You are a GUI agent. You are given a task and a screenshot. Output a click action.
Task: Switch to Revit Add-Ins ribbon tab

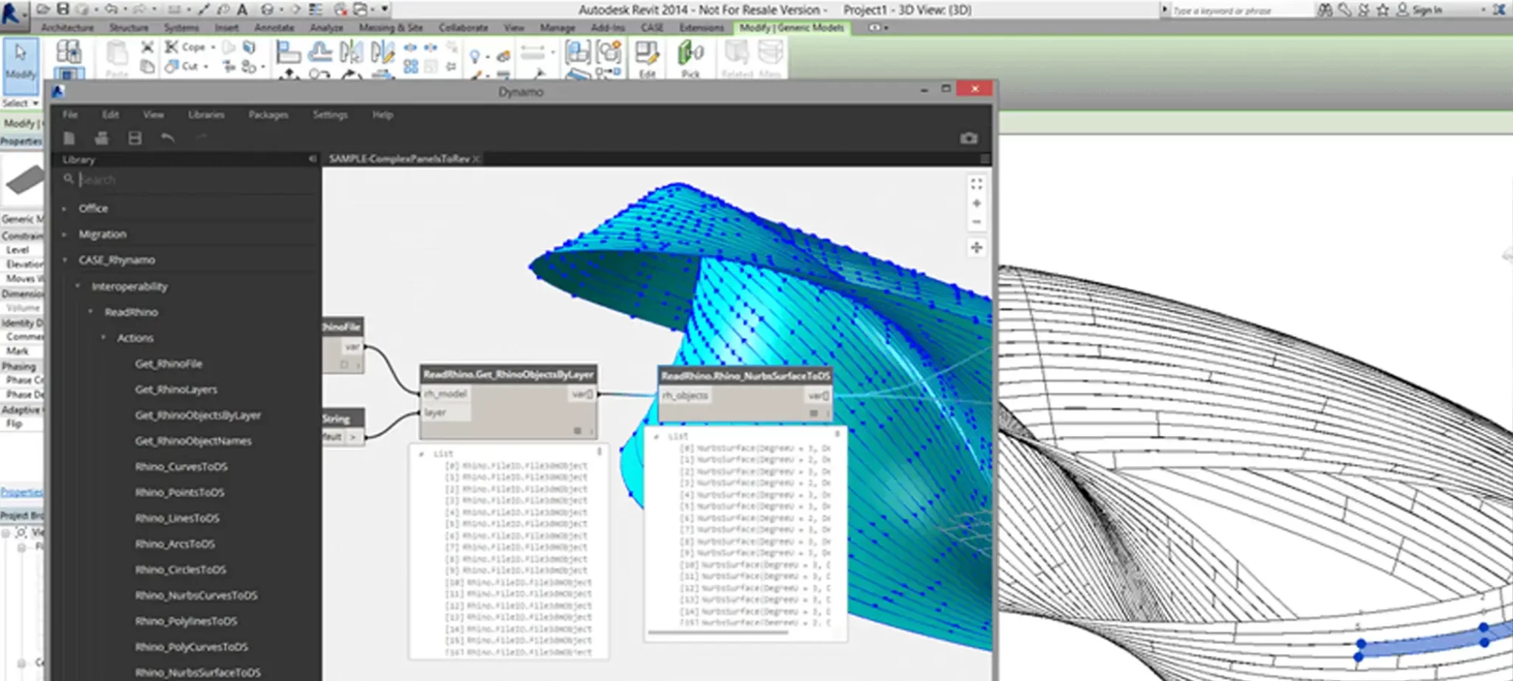(607, 27)
